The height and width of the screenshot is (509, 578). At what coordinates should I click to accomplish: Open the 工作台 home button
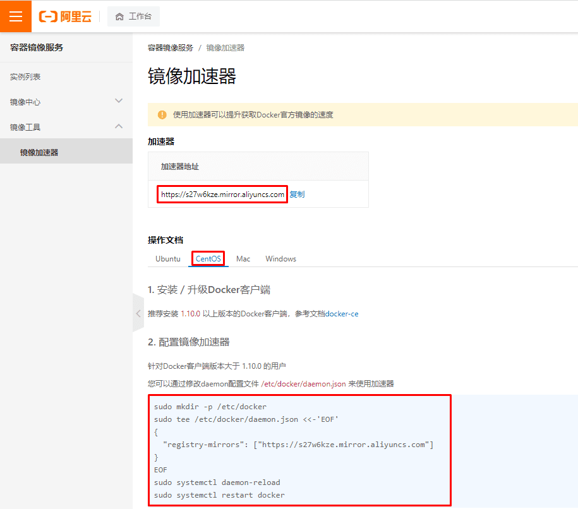click(x=133, y=16)
